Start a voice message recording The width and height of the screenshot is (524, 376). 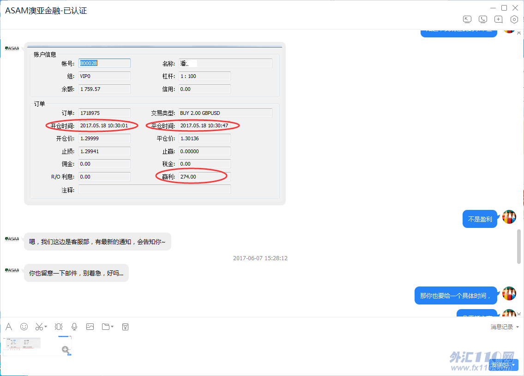tap(74, 327)
